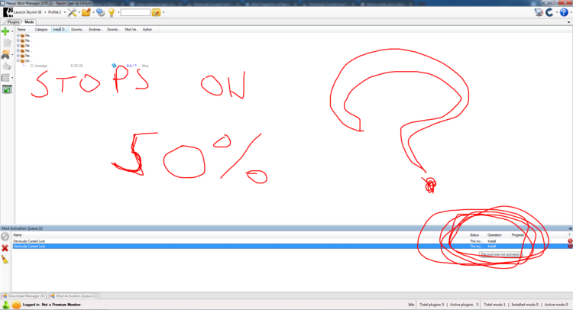Screen dimensions: 573x310
Task: Sort mods by Install D... column
Action: click(60, 29)
